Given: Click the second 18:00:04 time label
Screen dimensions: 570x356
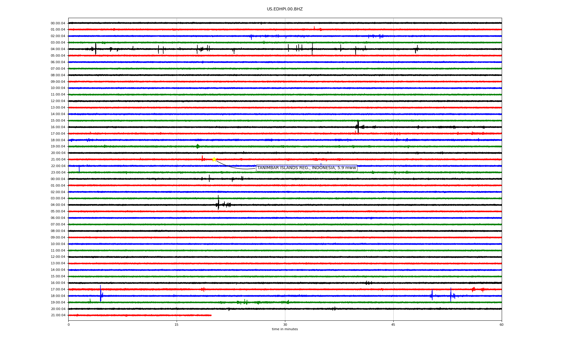Looking at the screenshot, I should click(x=58, y=296).
